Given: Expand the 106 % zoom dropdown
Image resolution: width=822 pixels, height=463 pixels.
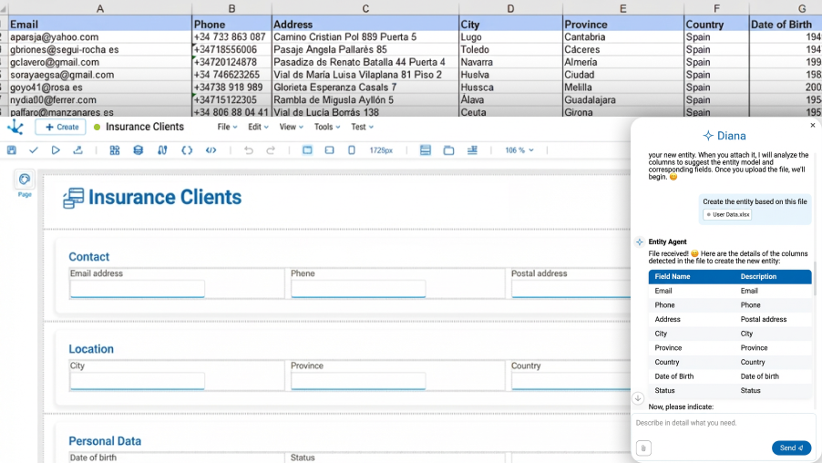Looking at the screenshot, I should pyautogui.click(x=519, y=150).
